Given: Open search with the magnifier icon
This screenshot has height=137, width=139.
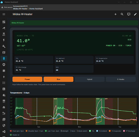Looking at the screenshot, I should tap(122, 14).
